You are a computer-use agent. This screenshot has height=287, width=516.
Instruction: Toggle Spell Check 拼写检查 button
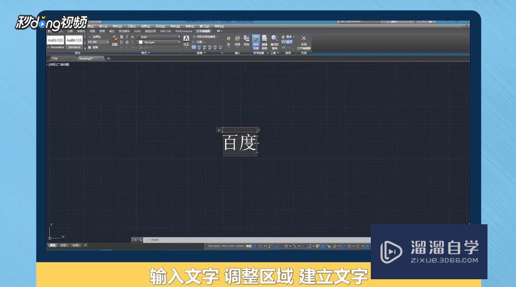255,42
